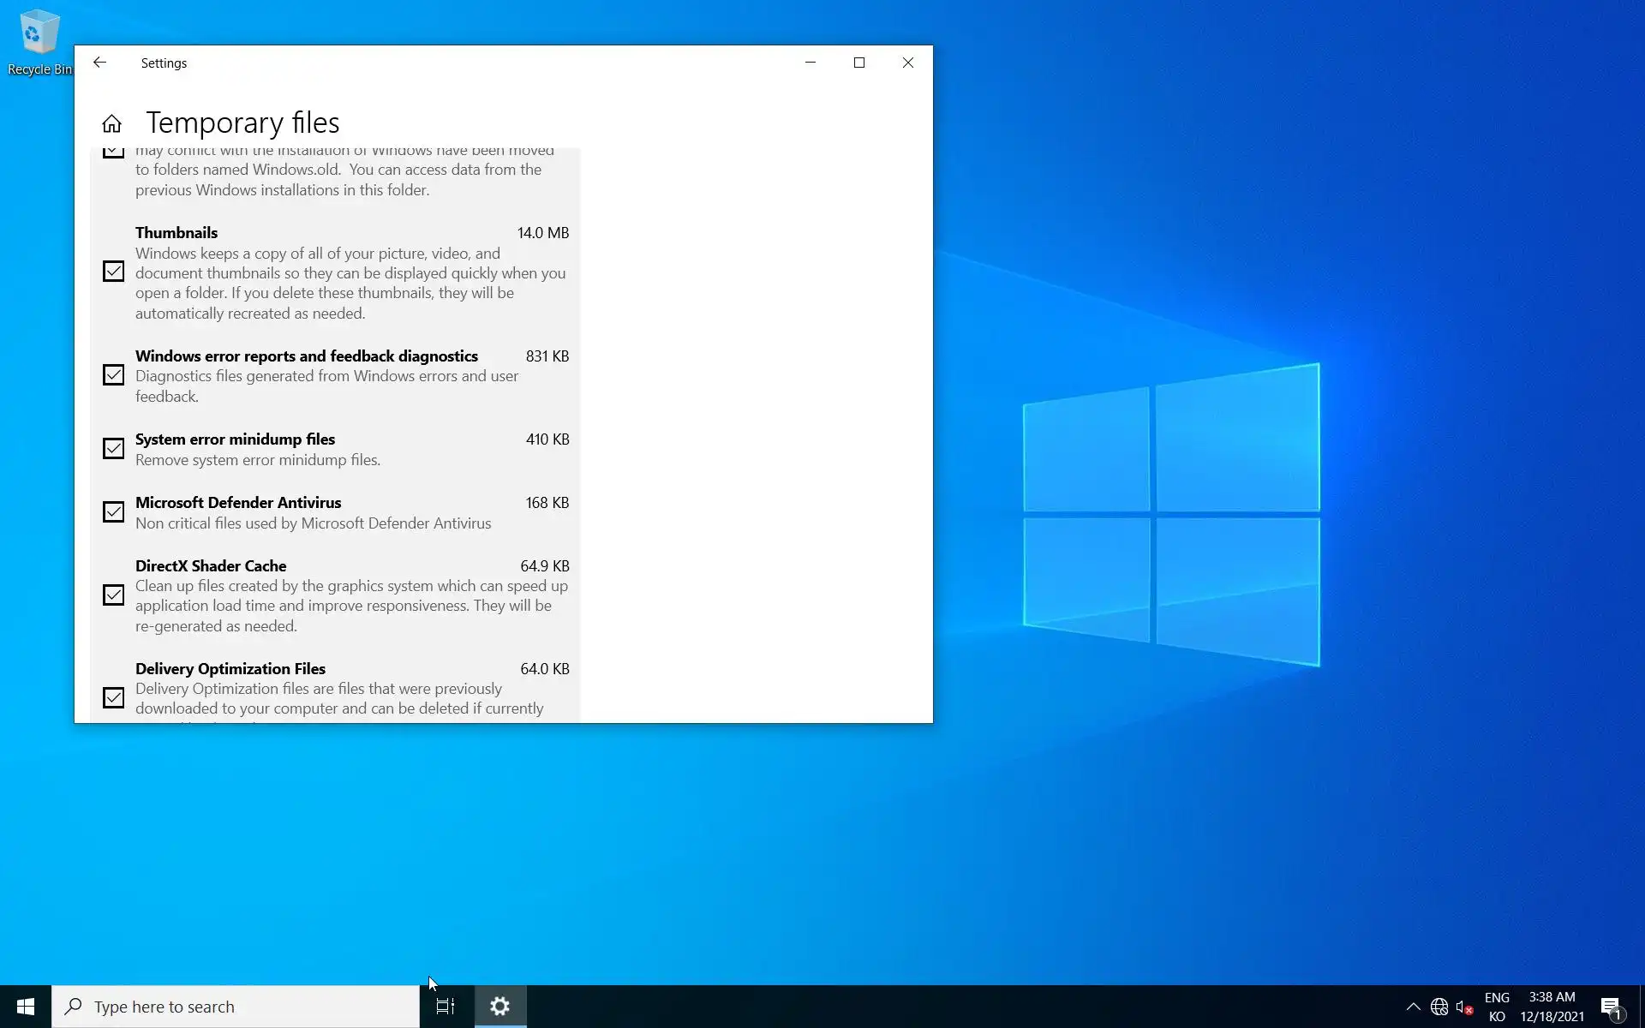1645x1028 pixels.
Task: Maximize the Settings window
Action: [859, 63]
